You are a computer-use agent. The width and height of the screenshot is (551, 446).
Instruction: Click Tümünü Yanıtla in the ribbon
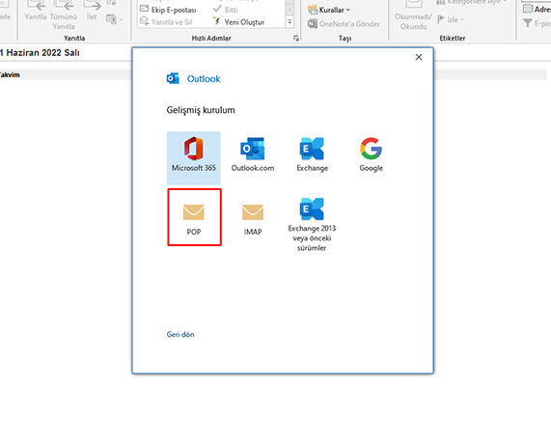click(x=64, y=14)
